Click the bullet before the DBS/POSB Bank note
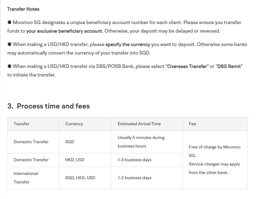 click(x=9, y=66)
